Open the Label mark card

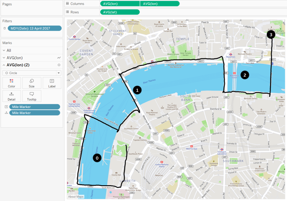(x=52, y=83)
